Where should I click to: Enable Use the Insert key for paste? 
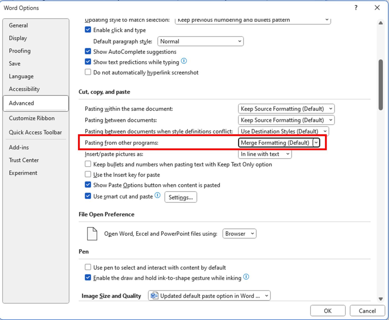click(88, 174)
